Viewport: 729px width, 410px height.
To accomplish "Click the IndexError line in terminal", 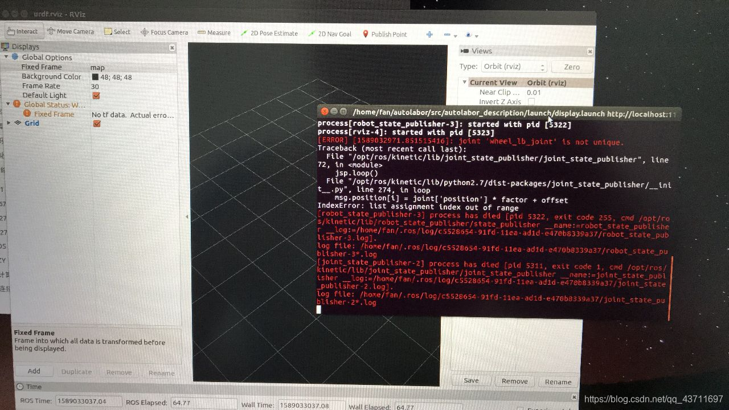I will [x=418, y=208].
